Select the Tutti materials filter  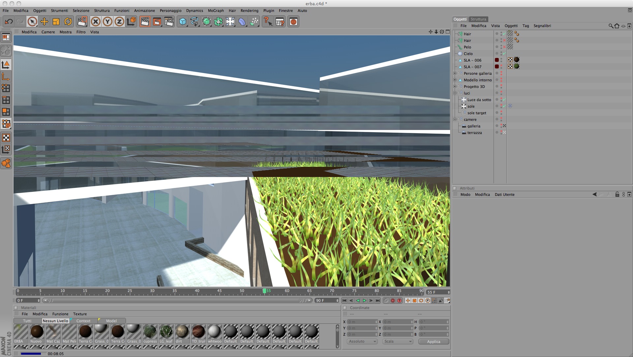click(x=27, y=321)
